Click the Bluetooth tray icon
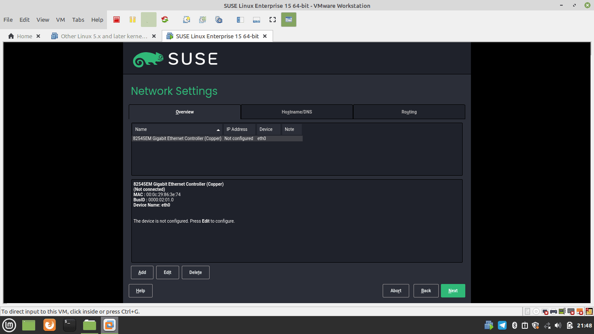Image resolution: width=594 pixels, height=334 pixels. point(514,325)
